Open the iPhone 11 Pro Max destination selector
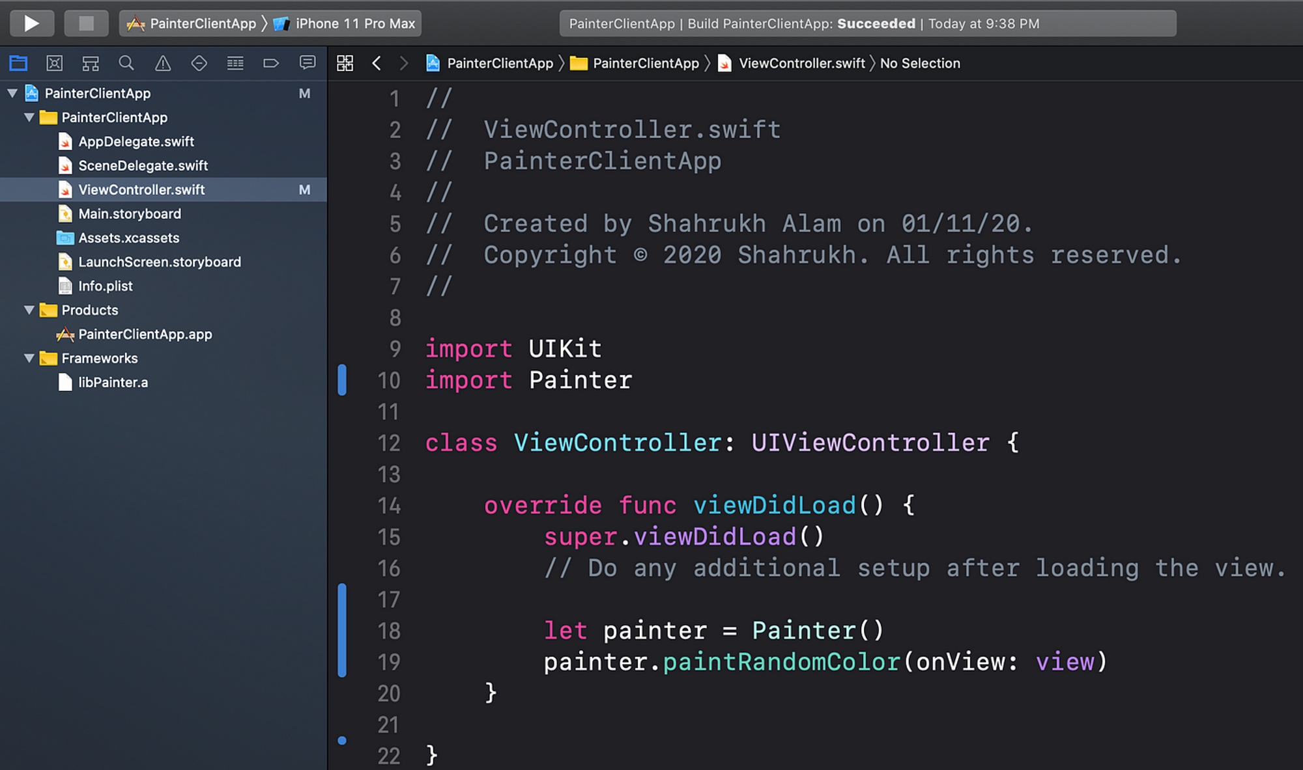The image size is (1303, 770). click(x=354, y=23)
